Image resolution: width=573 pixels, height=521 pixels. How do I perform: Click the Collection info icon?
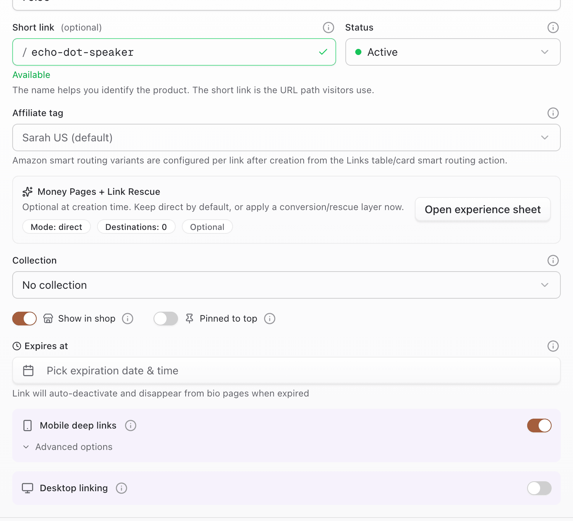[x=553, y=260]
